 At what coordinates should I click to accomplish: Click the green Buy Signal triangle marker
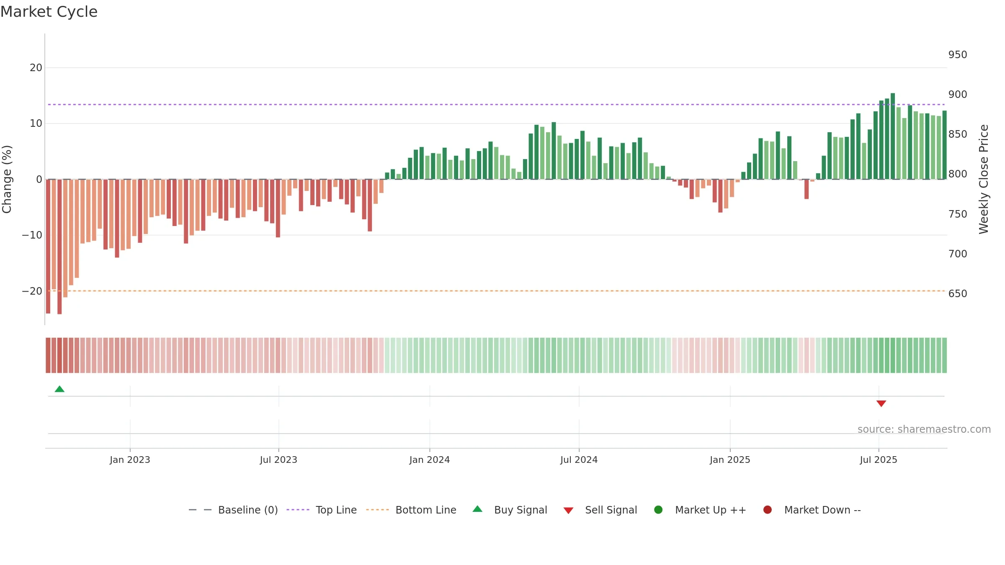59,389
